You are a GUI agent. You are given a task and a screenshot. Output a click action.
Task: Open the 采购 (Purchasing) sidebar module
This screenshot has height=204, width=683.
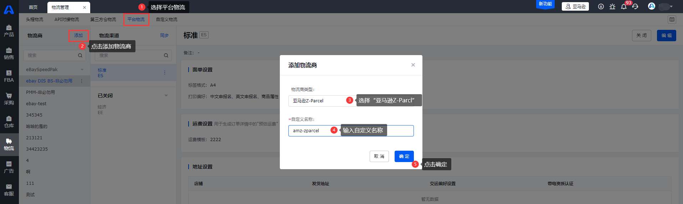tap(9, 99)
